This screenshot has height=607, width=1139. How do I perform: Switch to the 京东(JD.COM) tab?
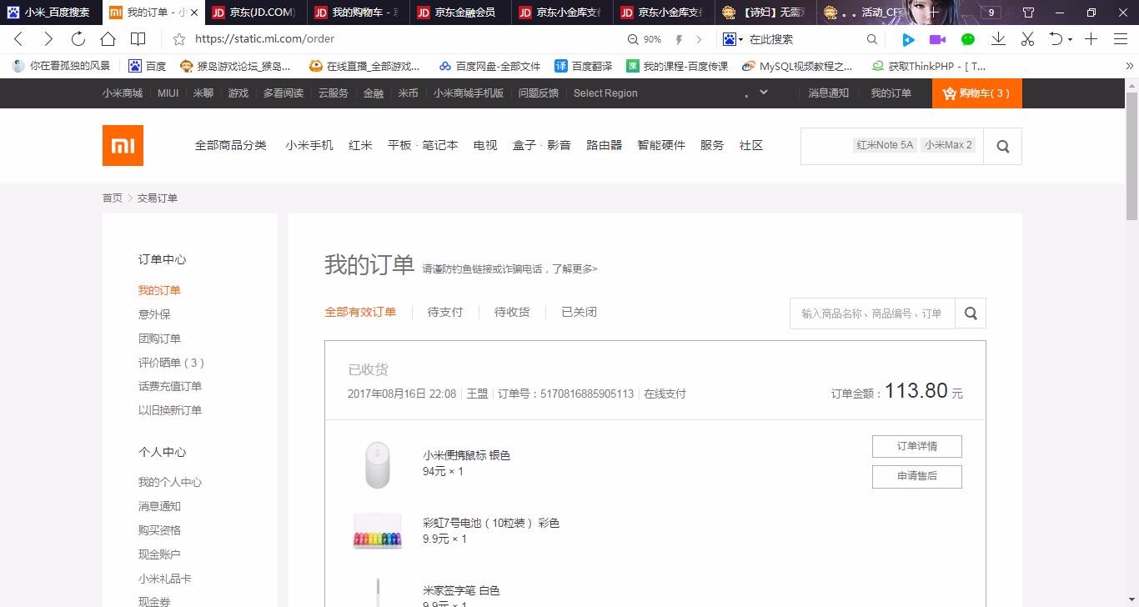tap(255, 13)
